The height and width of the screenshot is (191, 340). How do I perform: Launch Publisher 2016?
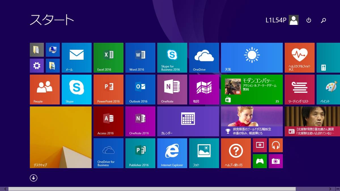click(140, 153)
